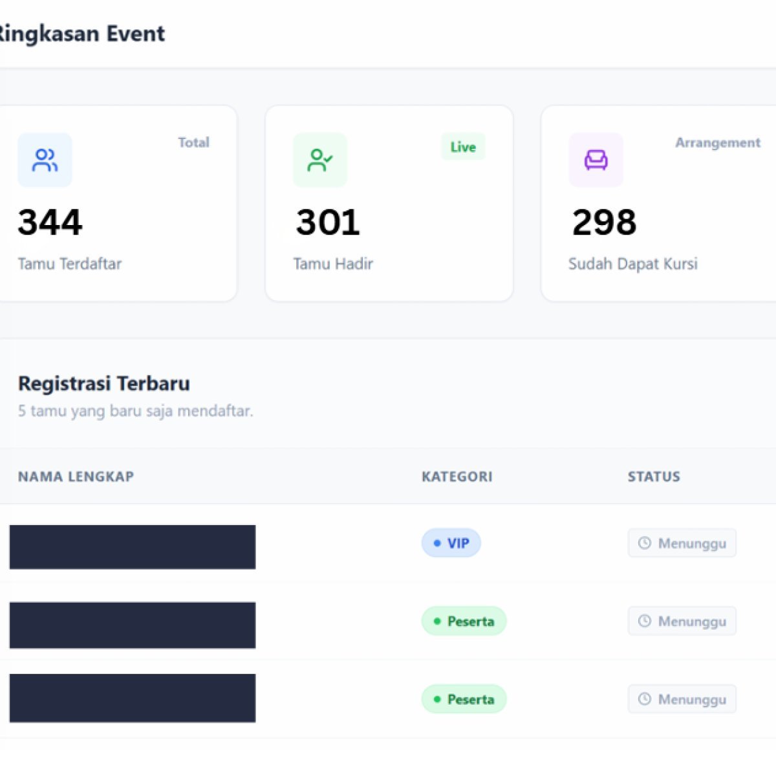The width and height of the screenshot is (776, 776).
Task: Select the green Live badge
Action: [463, 147]
